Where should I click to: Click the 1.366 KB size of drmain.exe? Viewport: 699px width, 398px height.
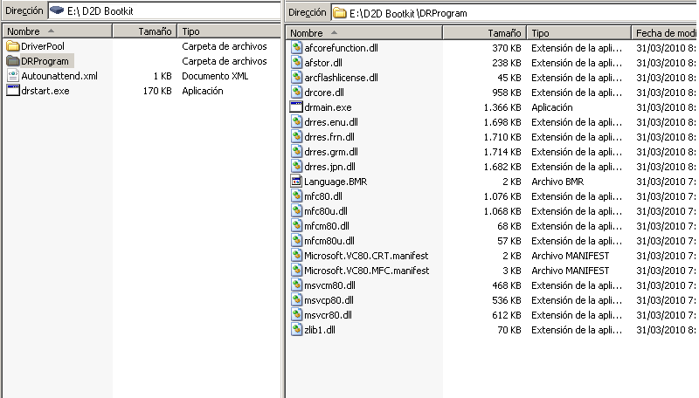502,107
